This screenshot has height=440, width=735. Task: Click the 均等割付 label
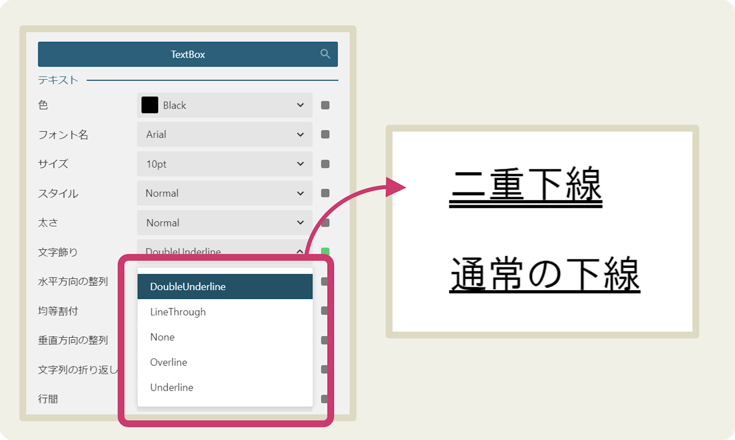[58, 311]
